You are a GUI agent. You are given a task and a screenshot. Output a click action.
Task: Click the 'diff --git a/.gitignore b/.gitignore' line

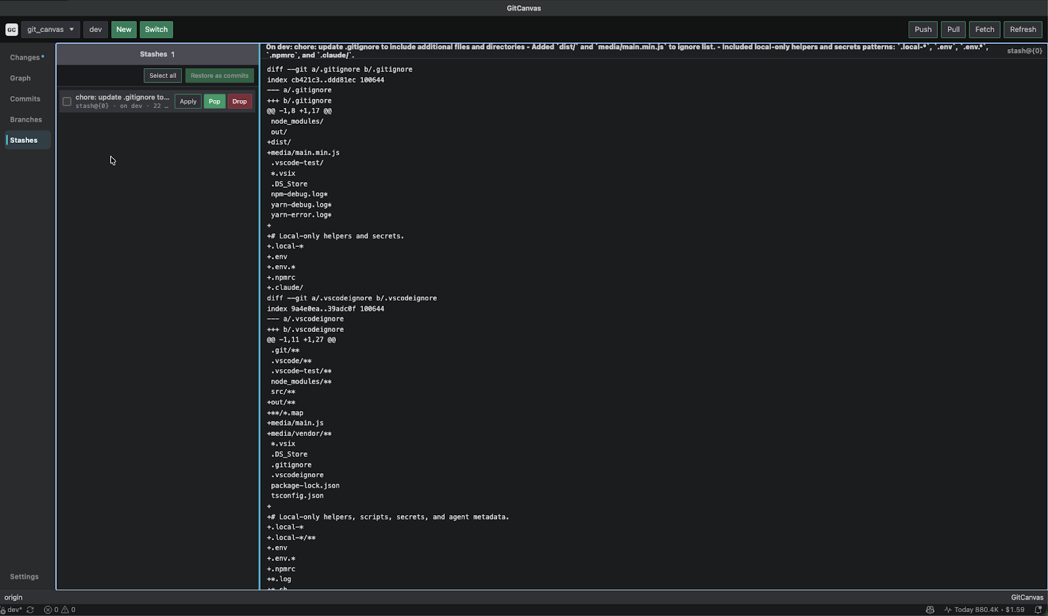(339, 69)
